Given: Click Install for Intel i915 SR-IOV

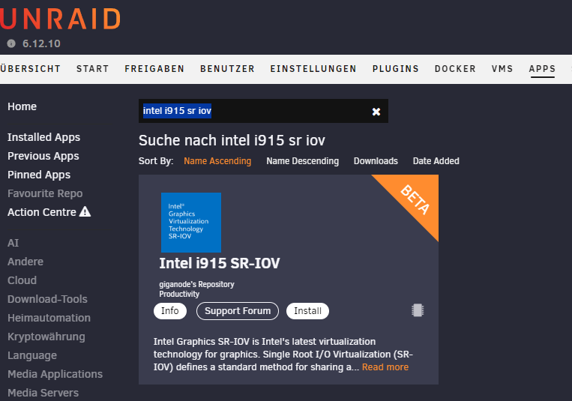Looking at the screenshot, I should [307, 311].
